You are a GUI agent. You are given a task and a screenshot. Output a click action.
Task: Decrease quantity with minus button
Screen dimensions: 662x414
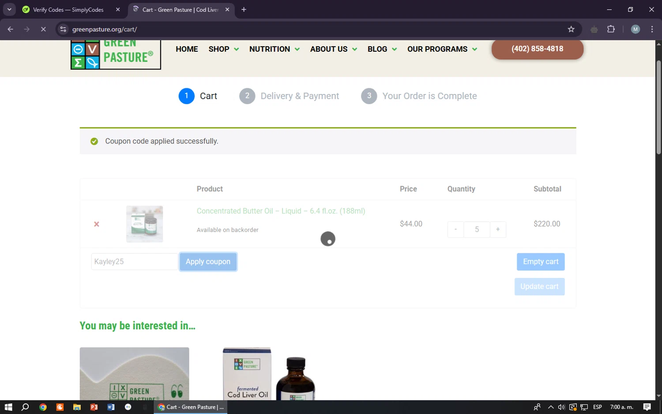455,230
